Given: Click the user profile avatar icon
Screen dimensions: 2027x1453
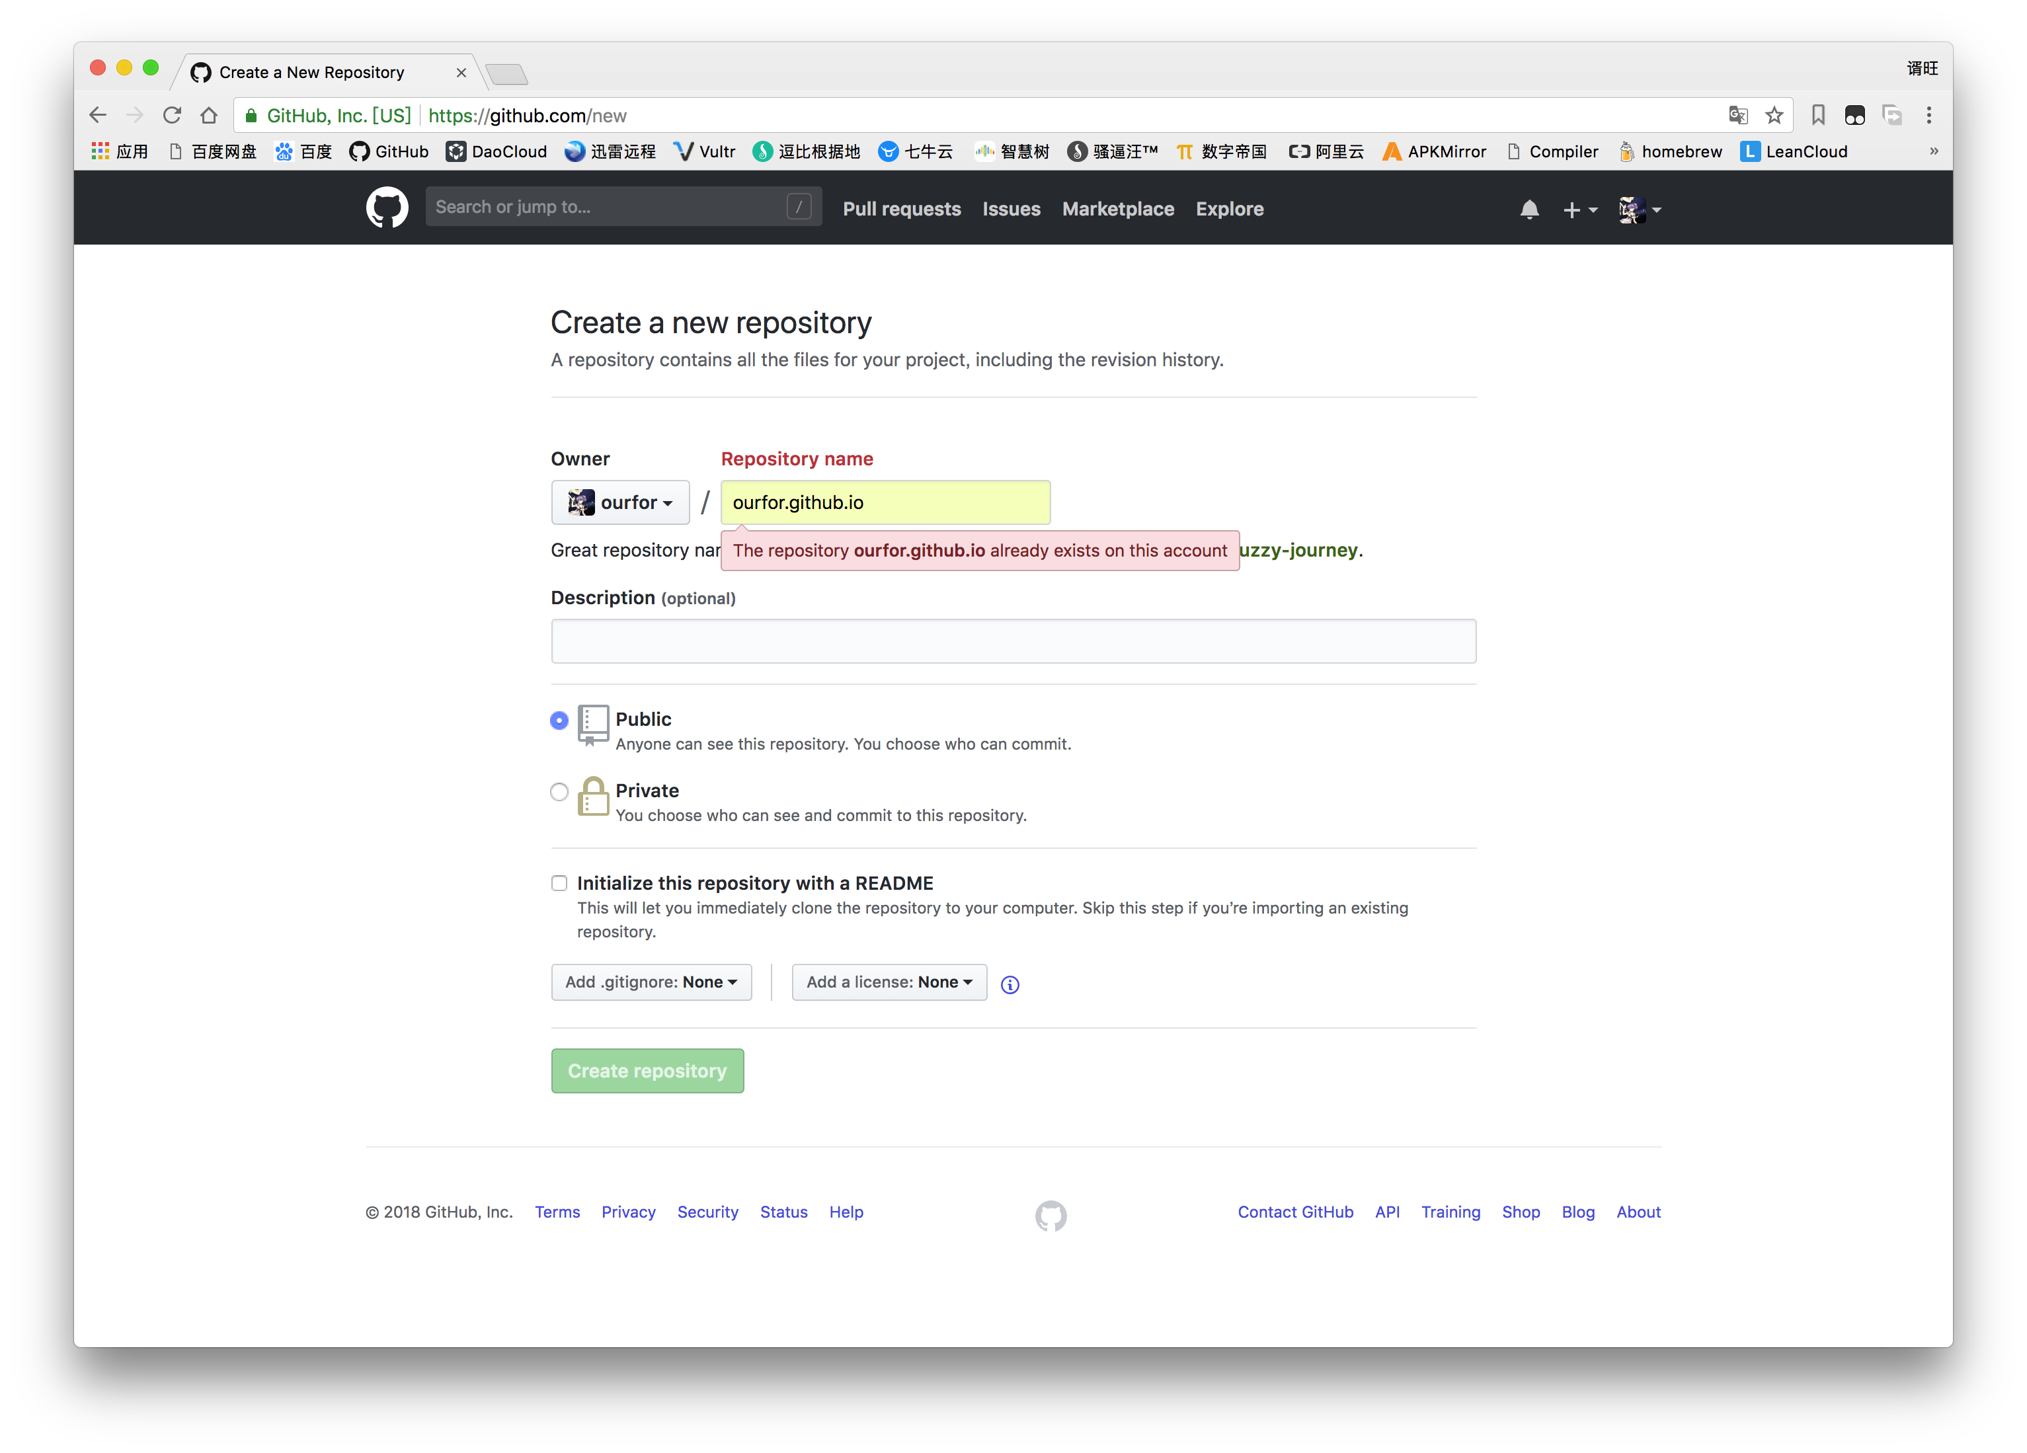Looking at the screenshot, I should pyautogui.click(x=1631, y=208).
